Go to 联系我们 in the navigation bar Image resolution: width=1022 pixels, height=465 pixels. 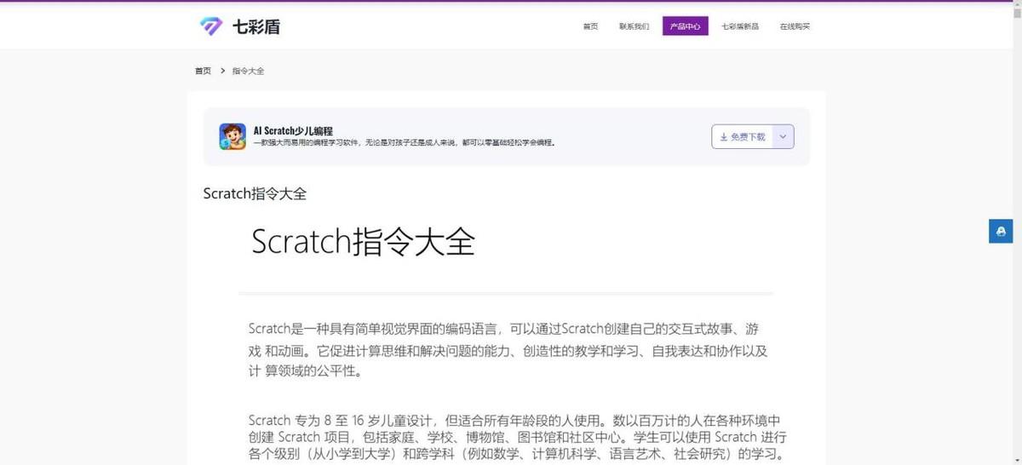(x=634, y=26)
